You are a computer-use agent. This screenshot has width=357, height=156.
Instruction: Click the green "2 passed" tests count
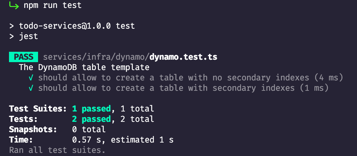pos(92,119)
